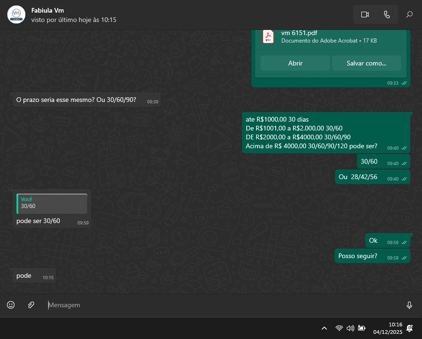Open battery status in system tray
This screenshot has width=422, height=339.
(x=361, y=328)
